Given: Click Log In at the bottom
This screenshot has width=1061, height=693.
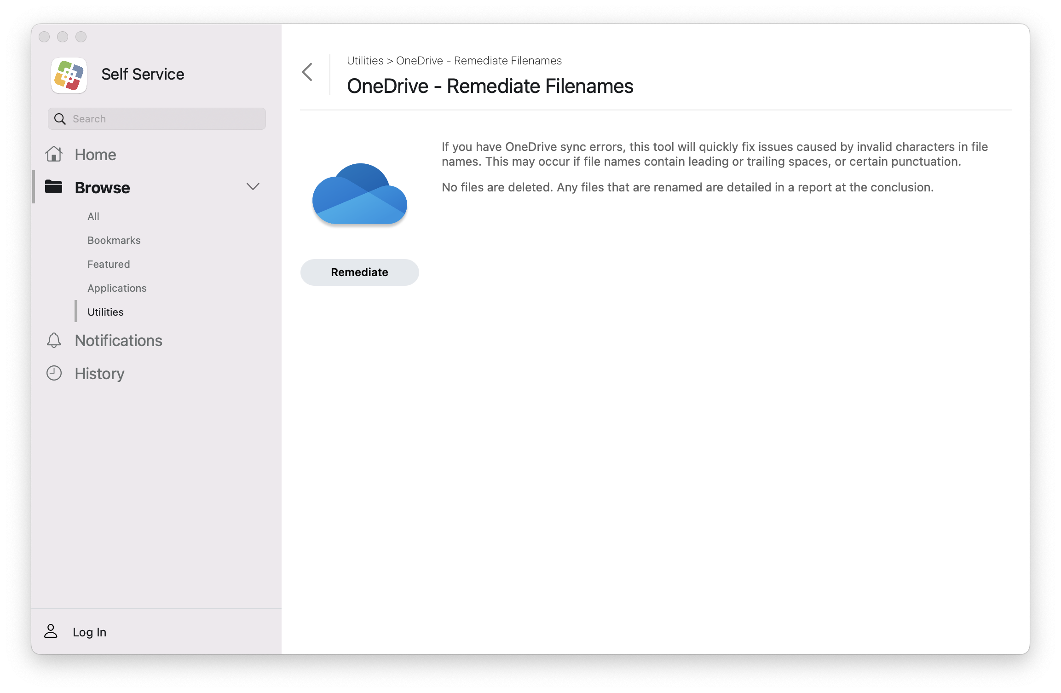Looking at the screenshot, I should coord(89,632).
